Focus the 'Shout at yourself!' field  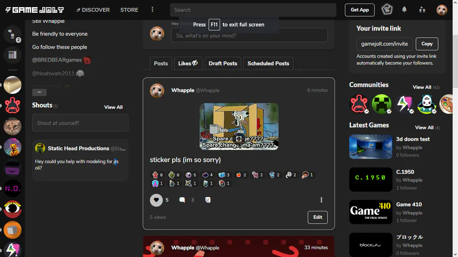(80, 123)
